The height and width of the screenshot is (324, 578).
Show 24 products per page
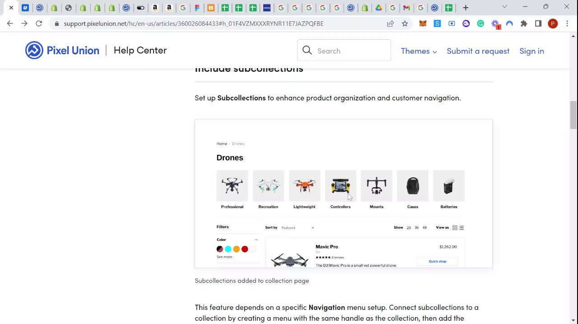(x=409, y=227)
